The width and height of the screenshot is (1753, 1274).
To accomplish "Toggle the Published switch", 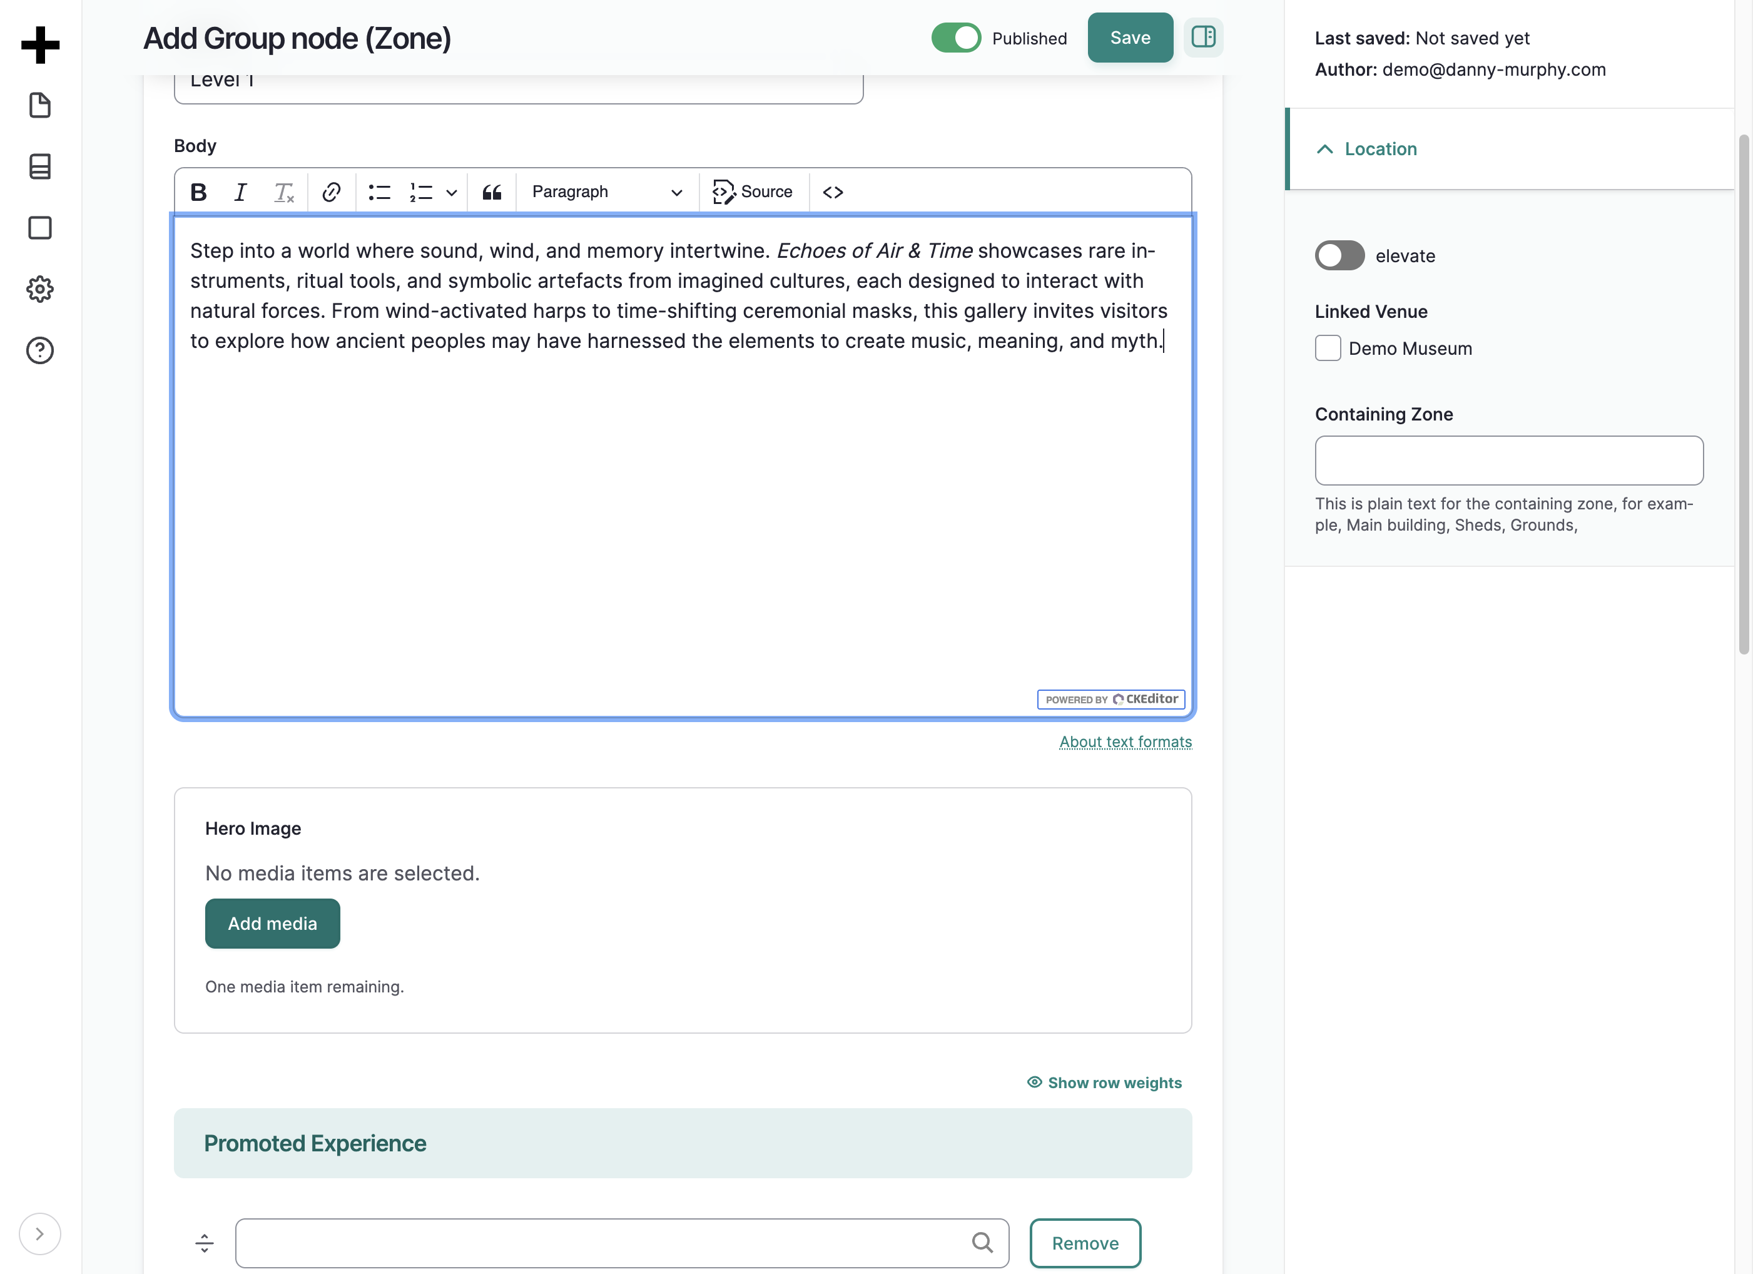I will (956, 38).
